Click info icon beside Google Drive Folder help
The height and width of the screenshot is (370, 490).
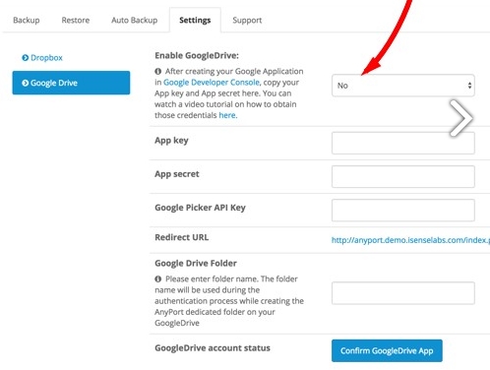coord(158,278)
